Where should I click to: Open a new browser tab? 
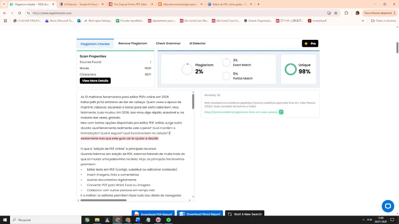[258, 4]
